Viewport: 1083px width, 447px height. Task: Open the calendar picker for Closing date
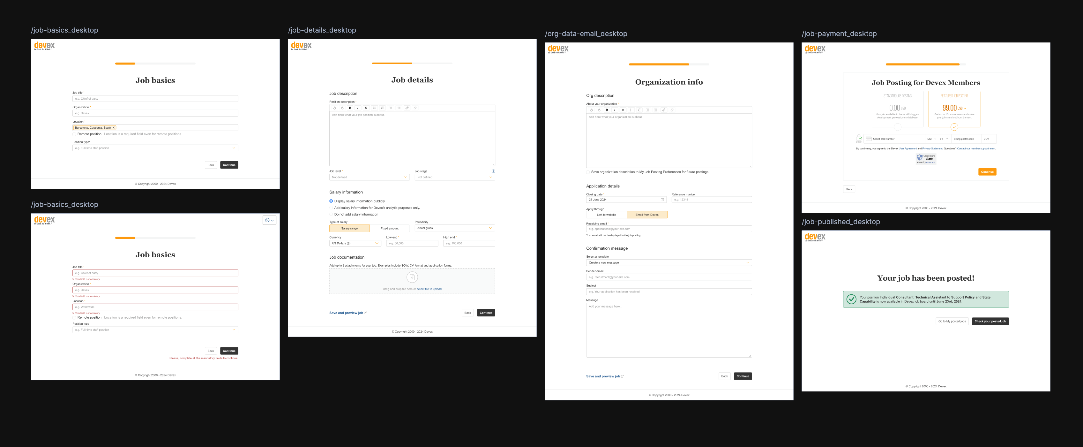[x=663, y=199]
